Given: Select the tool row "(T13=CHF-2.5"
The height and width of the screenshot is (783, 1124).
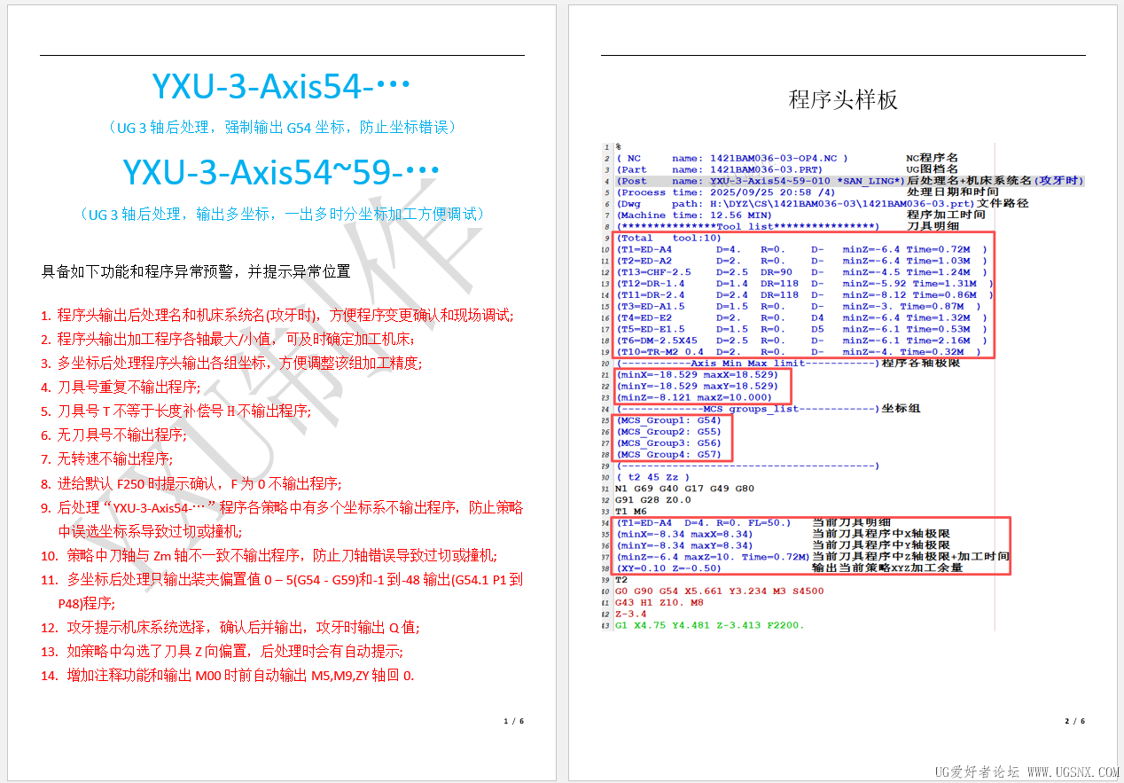Looking at the screenshot, I should click(800, 272).
